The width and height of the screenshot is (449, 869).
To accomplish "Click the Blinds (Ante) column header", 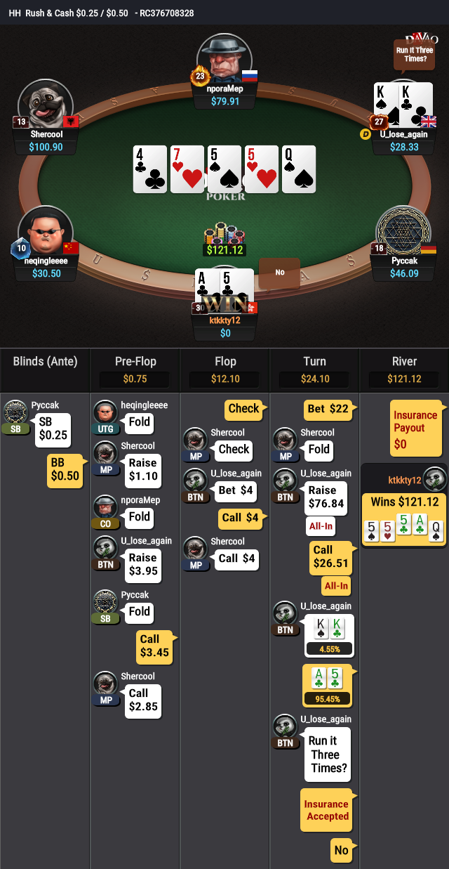I will (x=45, y=362).
